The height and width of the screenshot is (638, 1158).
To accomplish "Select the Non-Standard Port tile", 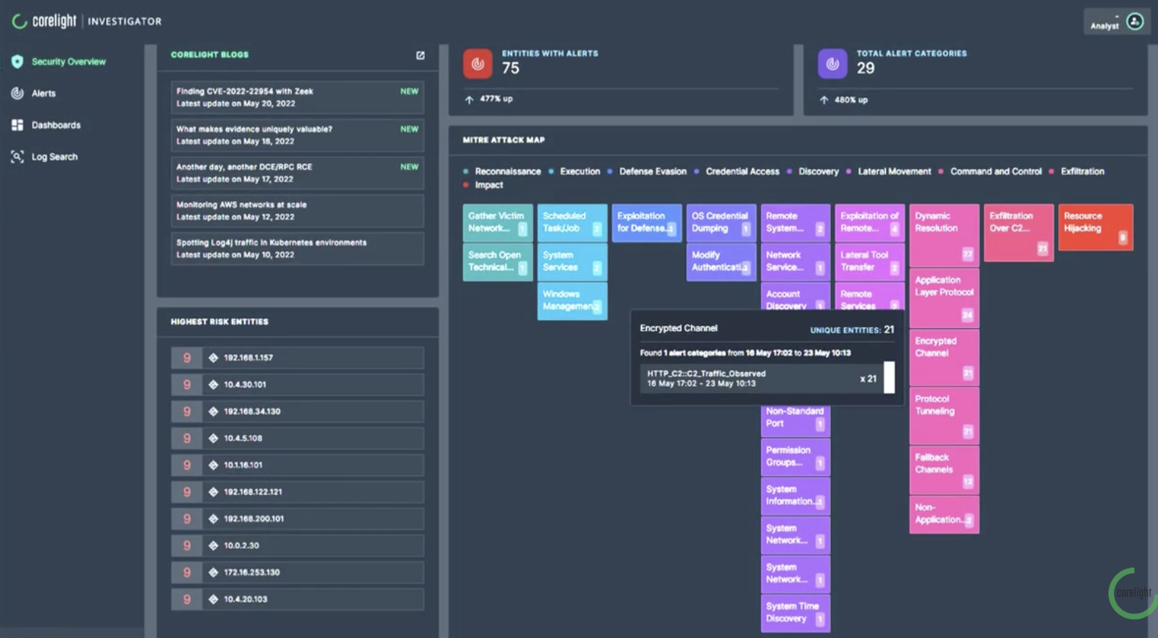I will click(x=796, y=421).
